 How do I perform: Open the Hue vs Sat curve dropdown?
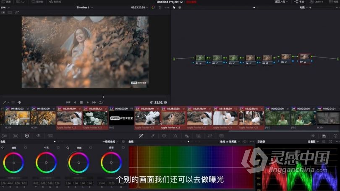(230, 141)
